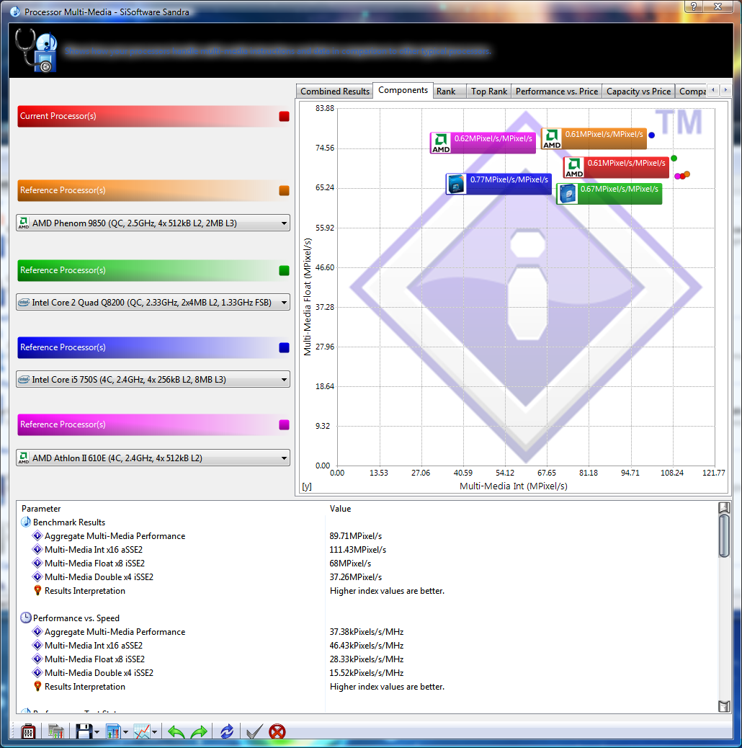Click the scroll-down button of results list
Image resolution: width=742 pixels, height=748 pixels.
724,706
